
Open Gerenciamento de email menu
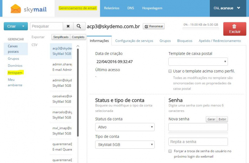[77, 8]
